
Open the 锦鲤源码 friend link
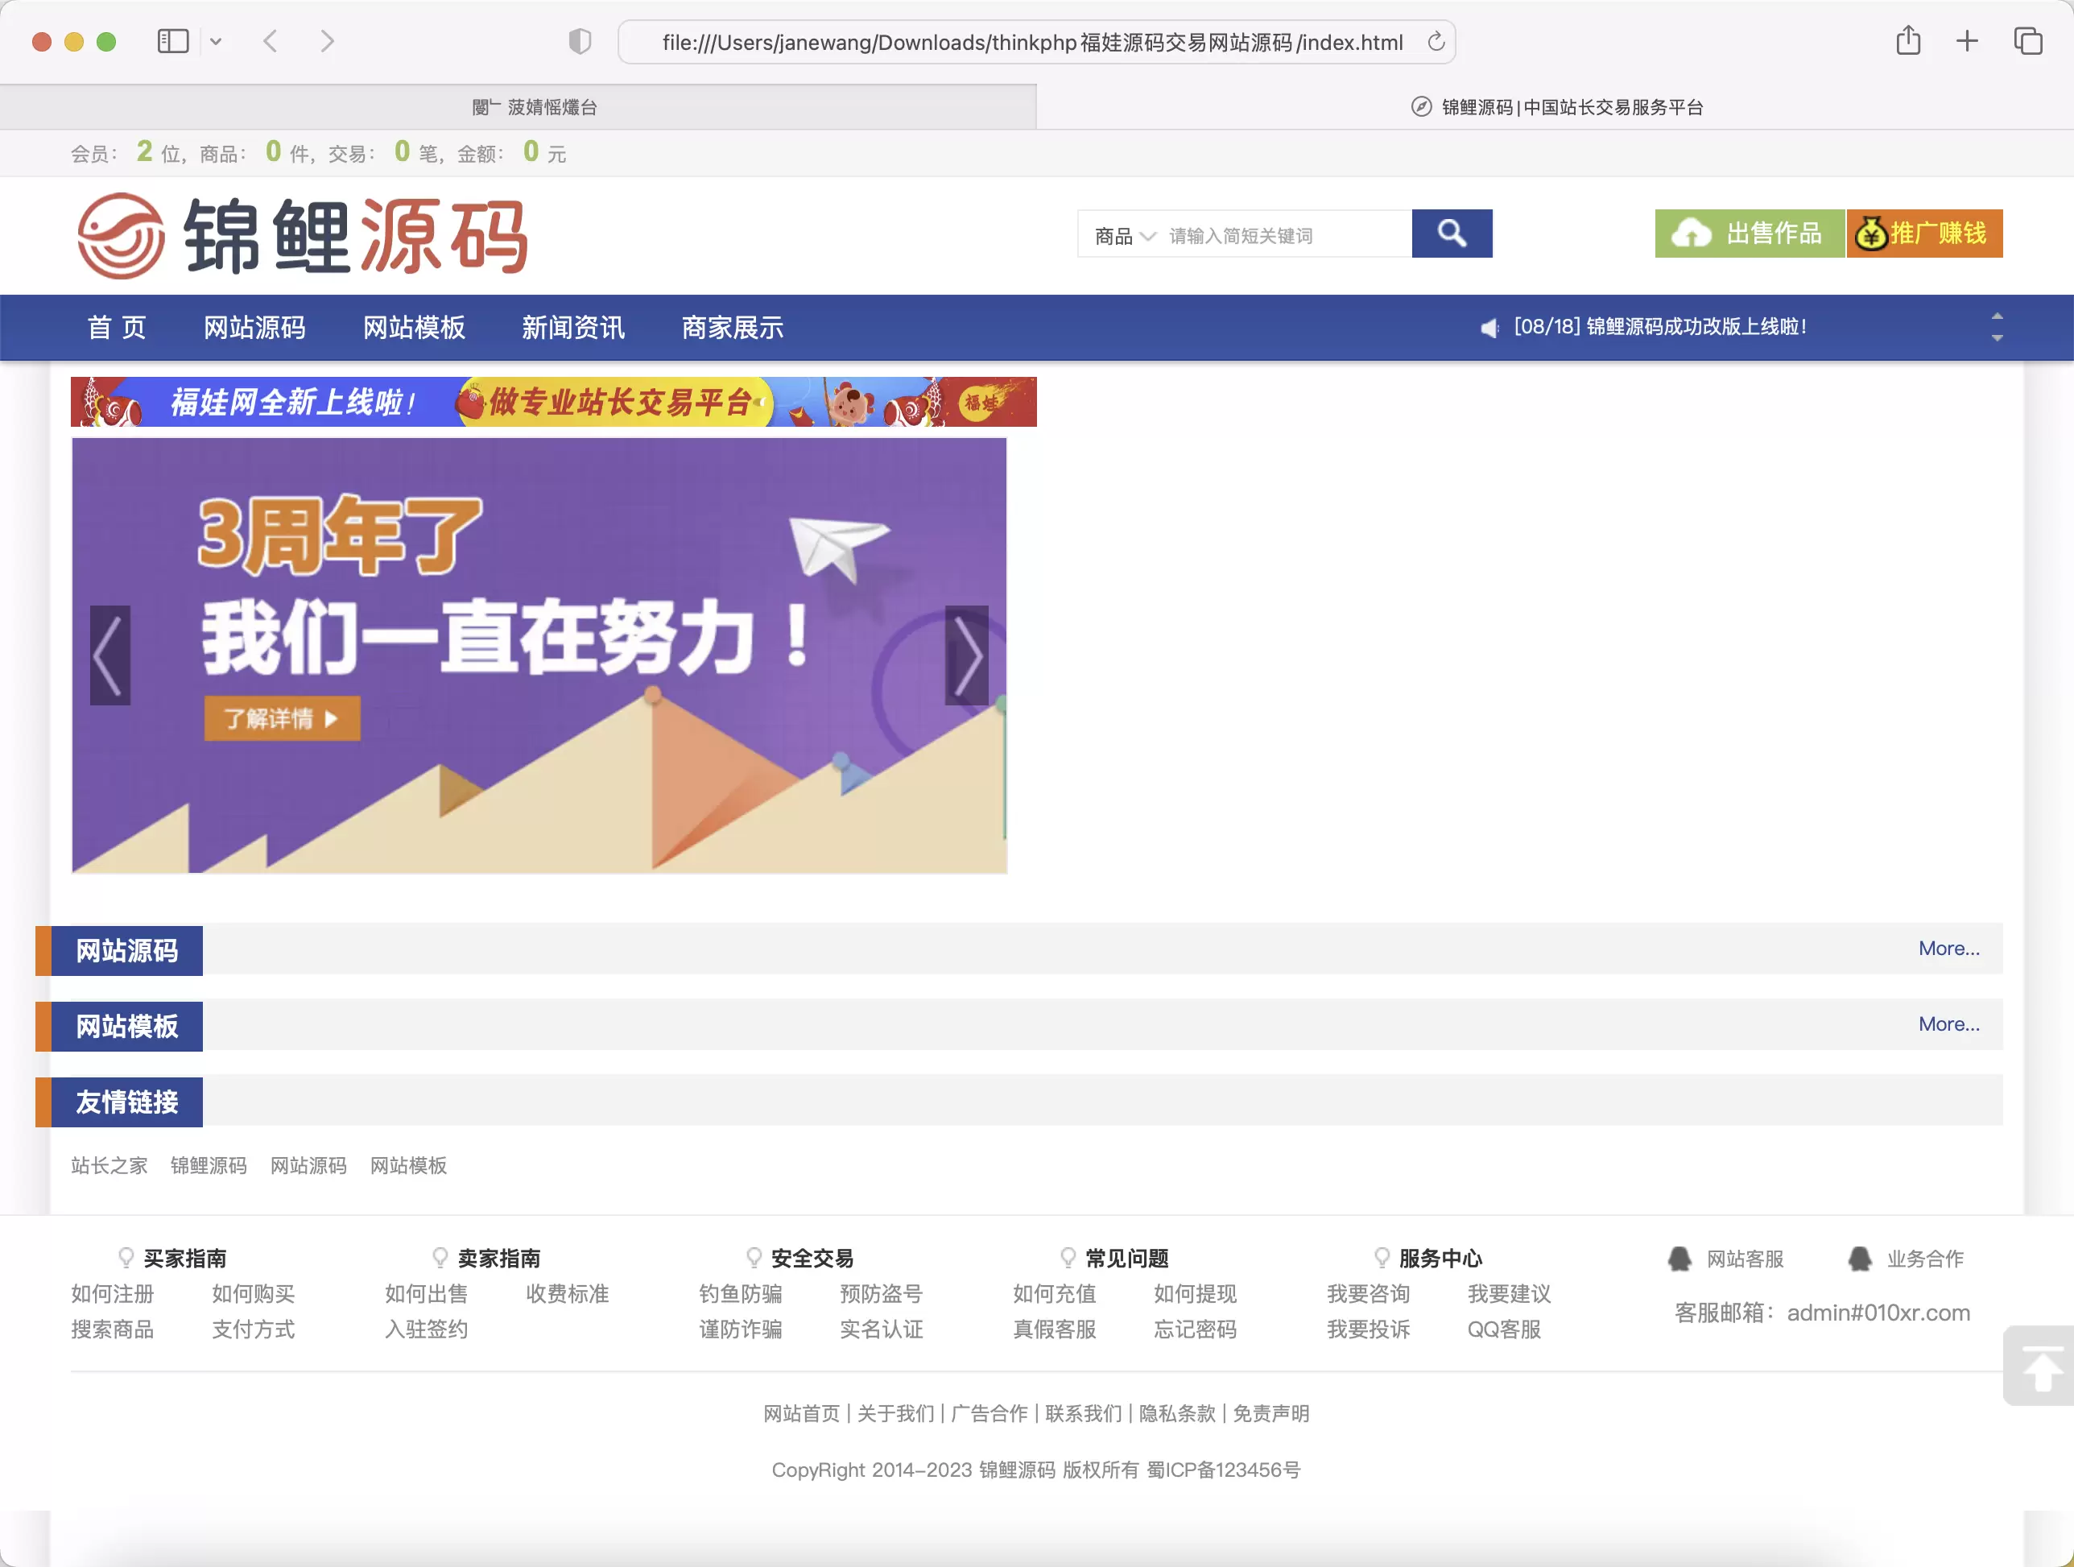click(209, 1166)
